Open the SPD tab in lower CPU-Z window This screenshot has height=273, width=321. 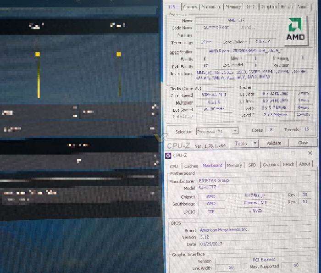click(x=252, y=165)
